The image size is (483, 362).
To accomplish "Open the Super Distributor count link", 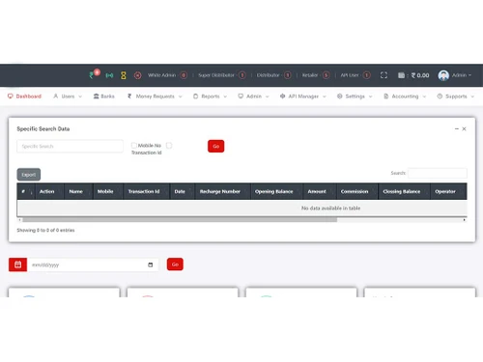I will [x=222, y=75].
